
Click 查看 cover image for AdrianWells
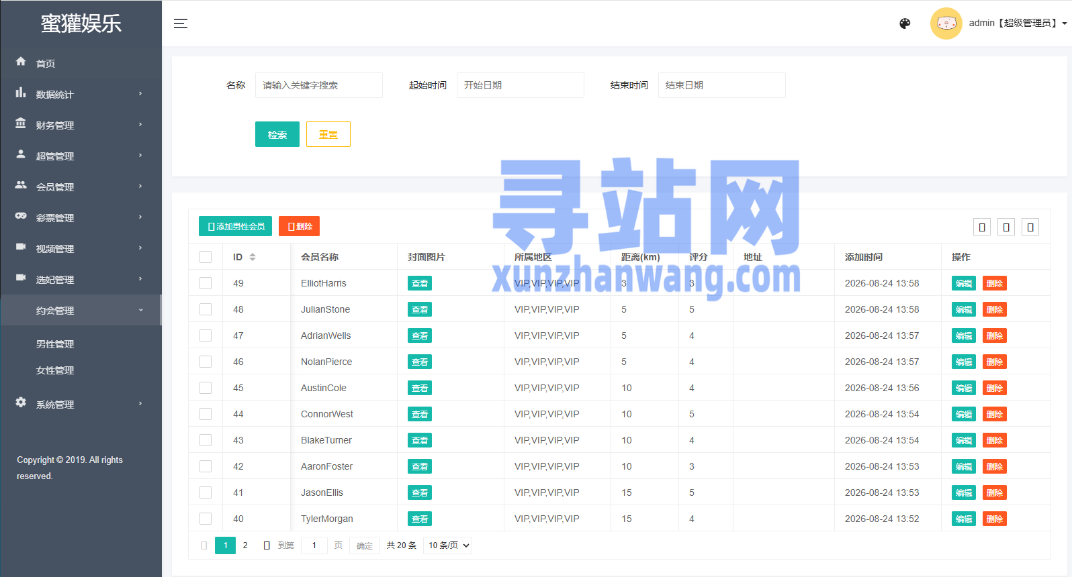[420, 335]
